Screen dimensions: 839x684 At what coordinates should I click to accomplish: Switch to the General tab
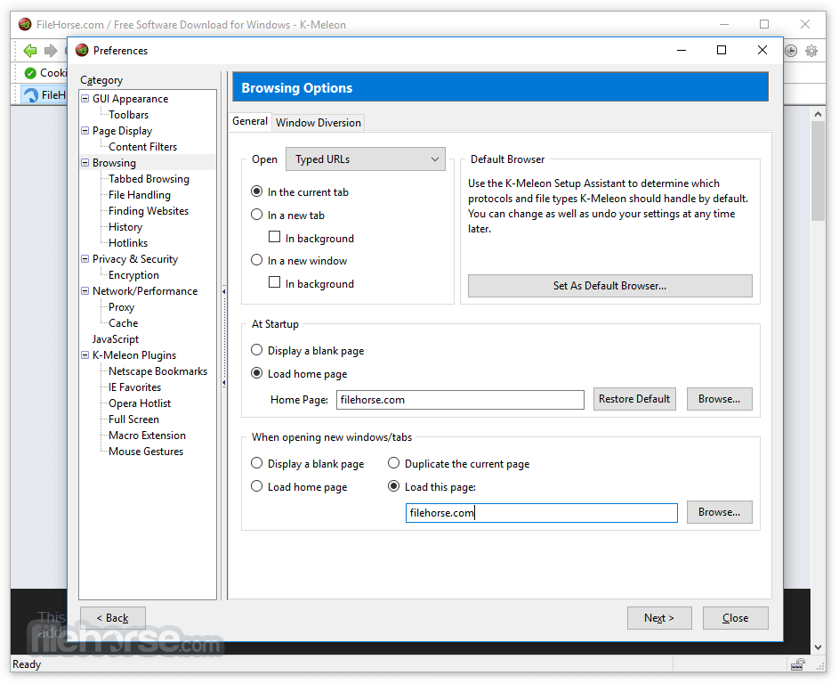tap(250, 122)
